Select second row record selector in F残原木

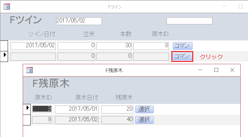point(27,120)
